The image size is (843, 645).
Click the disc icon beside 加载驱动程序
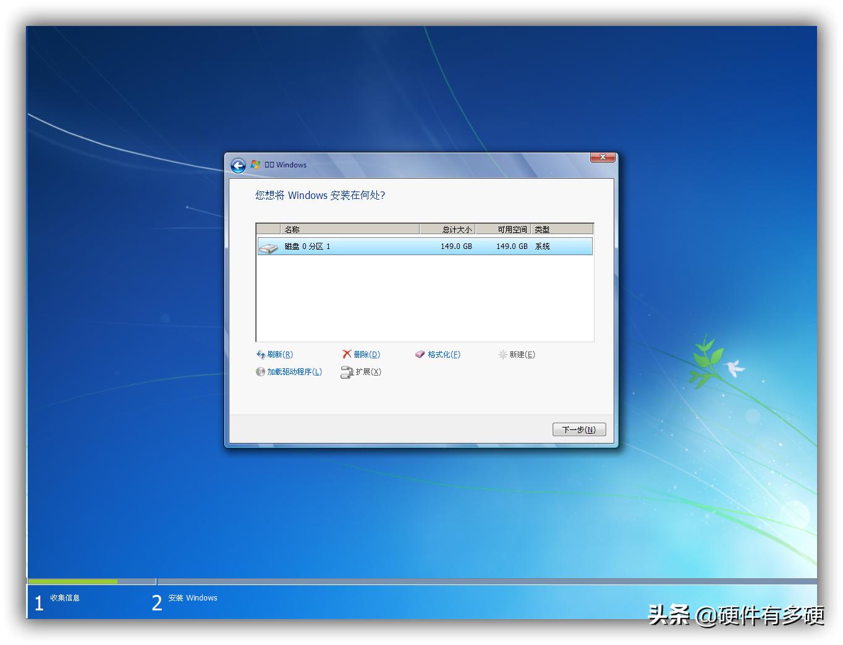[x=261, y=372]
